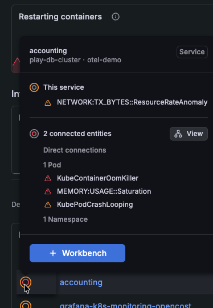This screenshot has height=308, width=213.
Task: Select NETWORK:TX_BYTES::ResourceRateAnomaly text
Action: 132,102
